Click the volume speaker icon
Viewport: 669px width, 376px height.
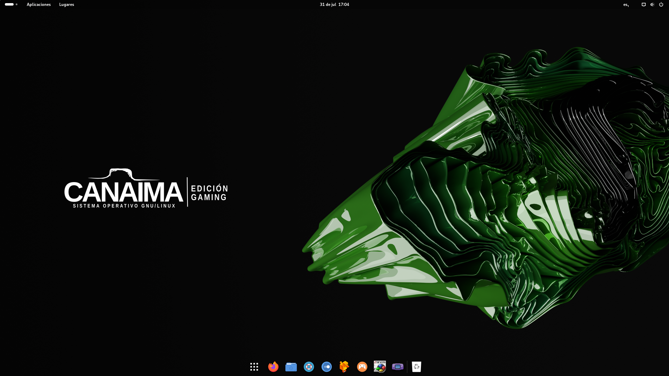pyautogui.click(x=652, y=5)
